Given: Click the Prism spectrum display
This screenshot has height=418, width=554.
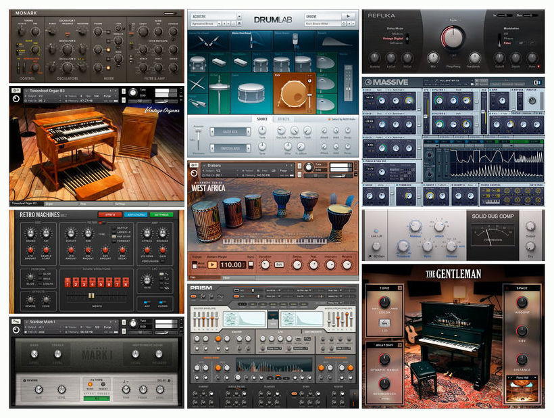Looking at the screenshot, I should click(x=274, y=365).
